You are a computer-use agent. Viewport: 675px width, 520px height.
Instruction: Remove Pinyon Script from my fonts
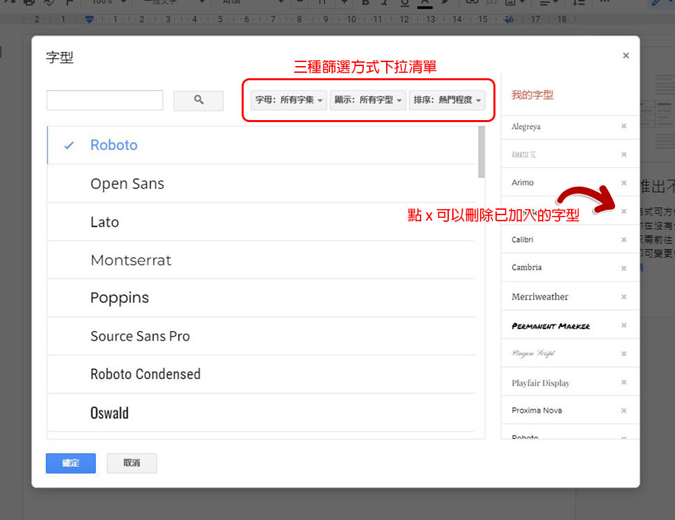(624, 353)
